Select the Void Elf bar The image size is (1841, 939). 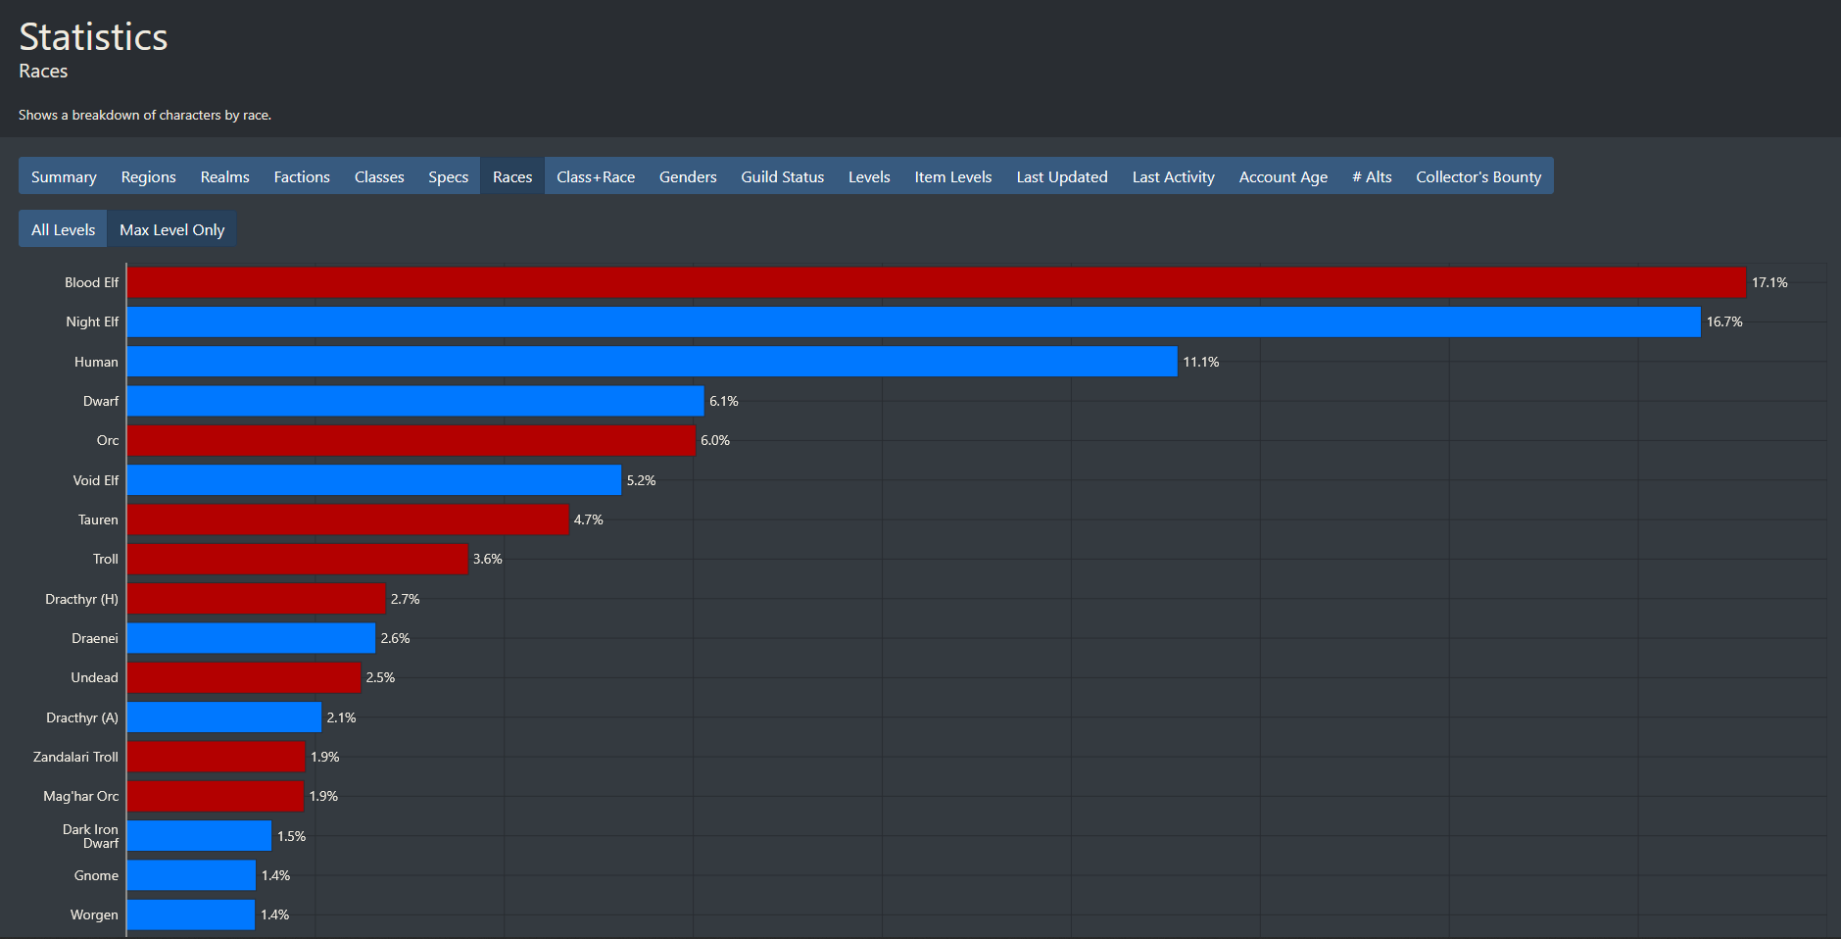(373, 480)
